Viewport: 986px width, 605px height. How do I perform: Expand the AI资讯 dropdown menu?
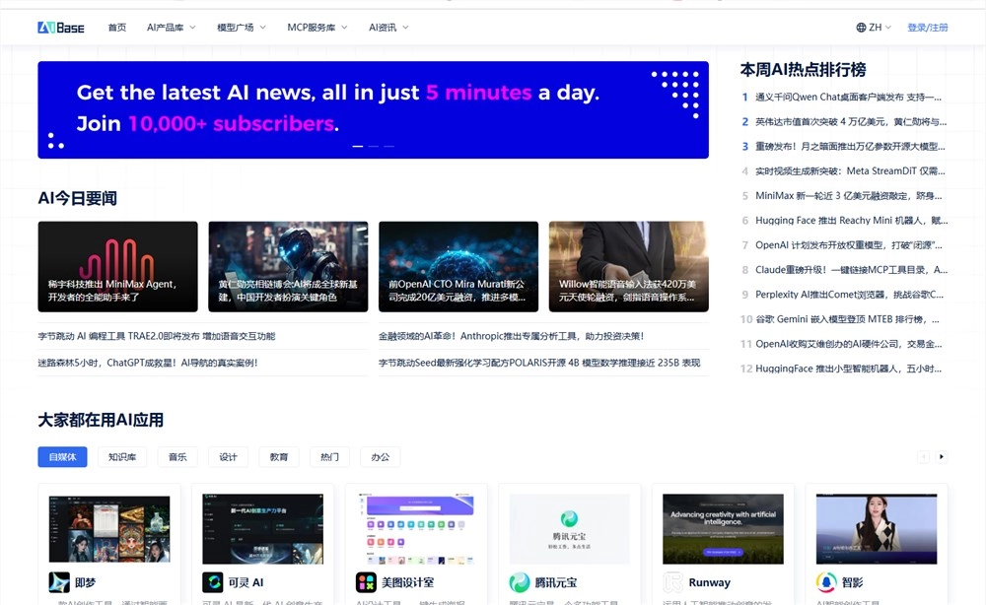[388, 27]
